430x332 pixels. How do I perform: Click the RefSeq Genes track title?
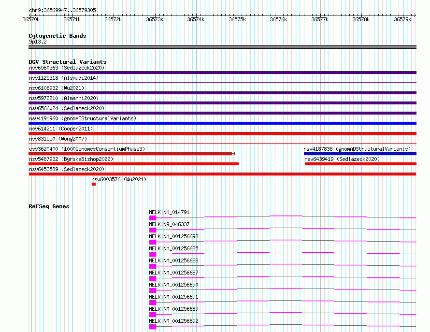[x=49, y=206]
